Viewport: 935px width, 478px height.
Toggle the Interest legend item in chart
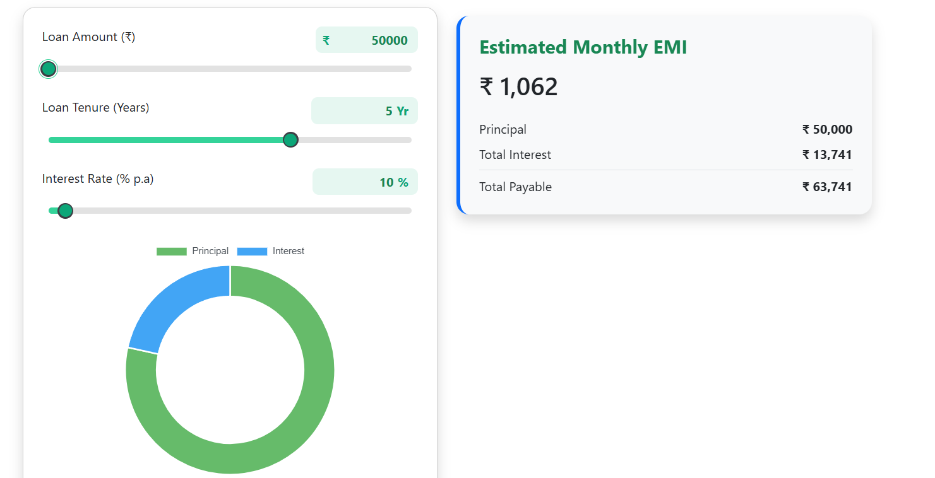(x=271, y=251)
